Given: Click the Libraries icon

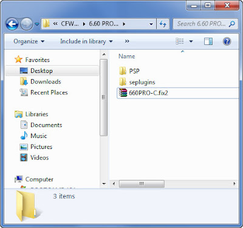Looking at the screenshot, I should [x=18, y=114].
